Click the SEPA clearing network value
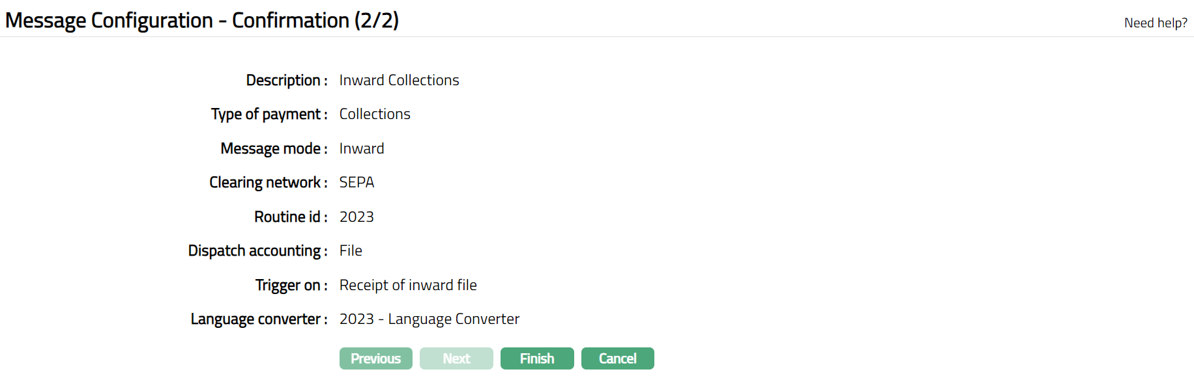 click(357, 183)
